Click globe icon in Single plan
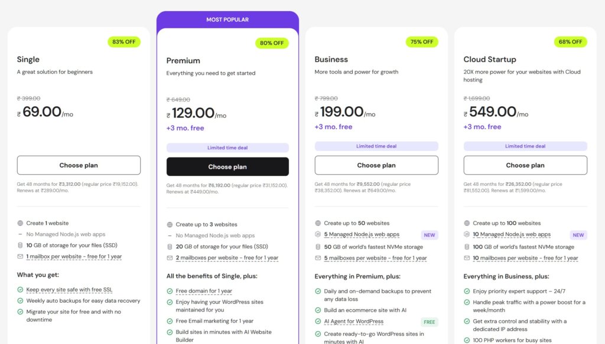605x344 pixels. coord(20,224)
